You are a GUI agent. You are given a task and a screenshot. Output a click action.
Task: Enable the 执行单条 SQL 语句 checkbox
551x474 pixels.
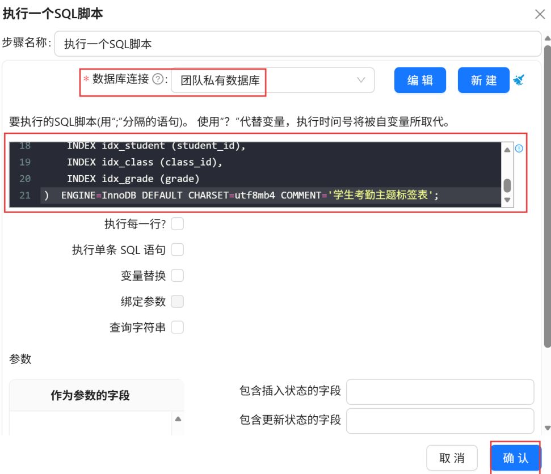(178, 249)
